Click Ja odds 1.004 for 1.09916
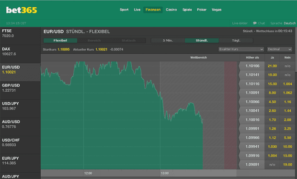Viewport: 297px width, 179px height. (272, 155)
